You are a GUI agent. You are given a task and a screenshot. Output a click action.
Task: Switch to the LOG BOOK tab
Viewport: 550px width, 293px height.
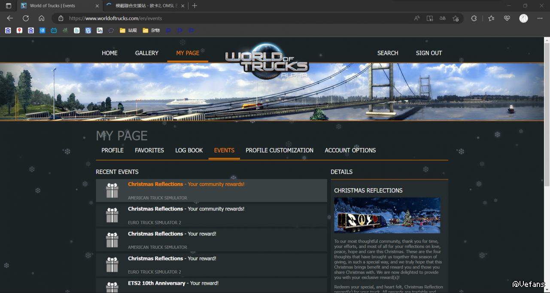189,150
